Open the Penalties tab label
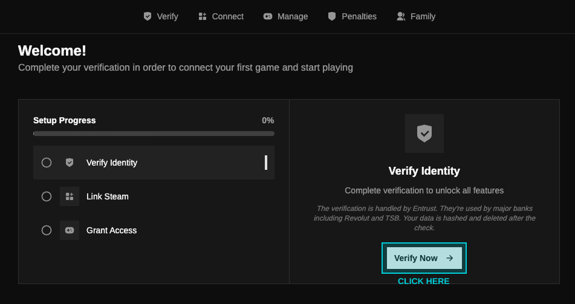Image resolution: width=575 pixels, height=304 pixels. (x=359, y=16)
